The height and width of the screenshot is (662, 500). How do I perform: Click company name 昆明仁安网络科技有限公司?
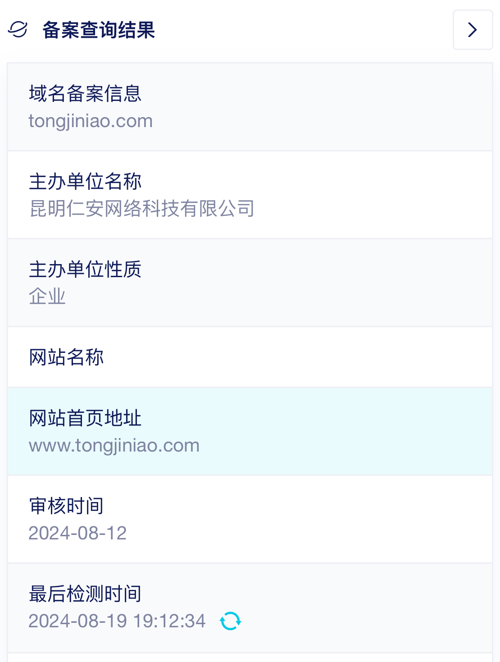pos(142,209)
